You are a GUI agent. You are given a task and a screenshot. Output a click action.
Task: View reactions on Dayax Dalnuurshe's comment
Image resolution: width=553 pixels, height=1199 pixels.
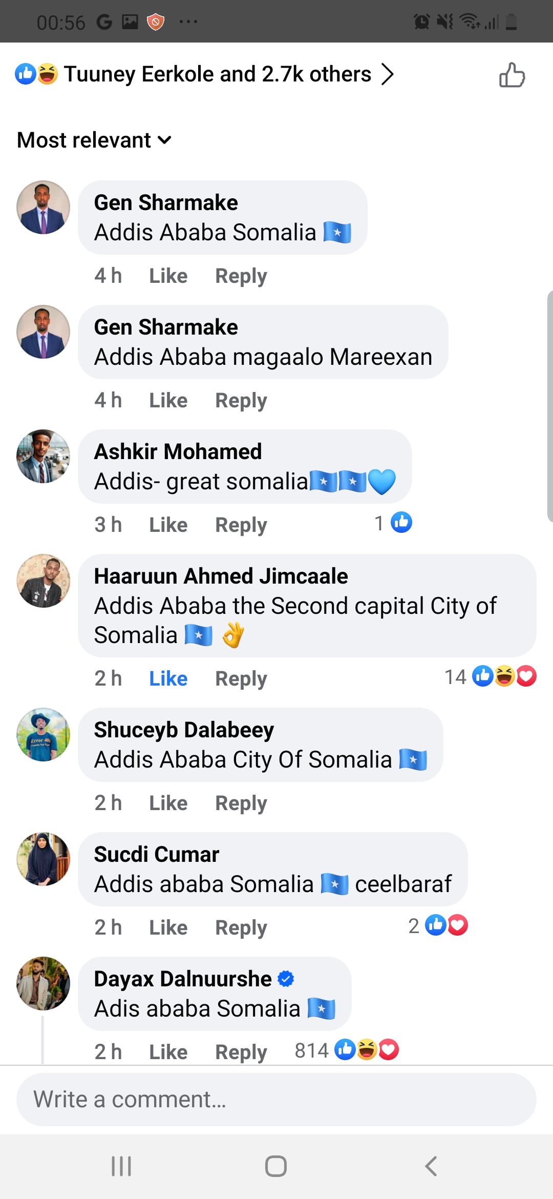point(347,1050)
